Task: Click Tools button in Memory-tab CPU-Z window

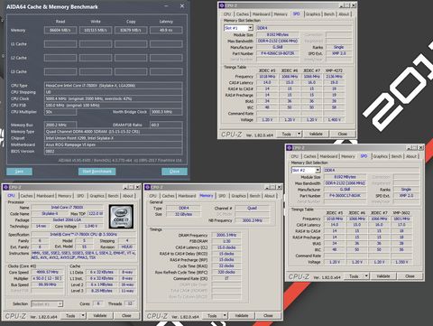Action: click(212, 316)
